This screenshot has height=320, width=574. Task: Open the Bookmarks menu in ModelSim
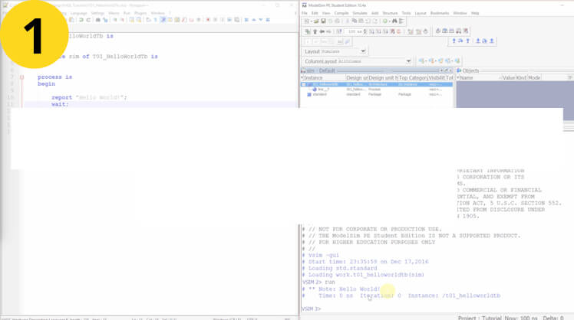tap(440, 13)
